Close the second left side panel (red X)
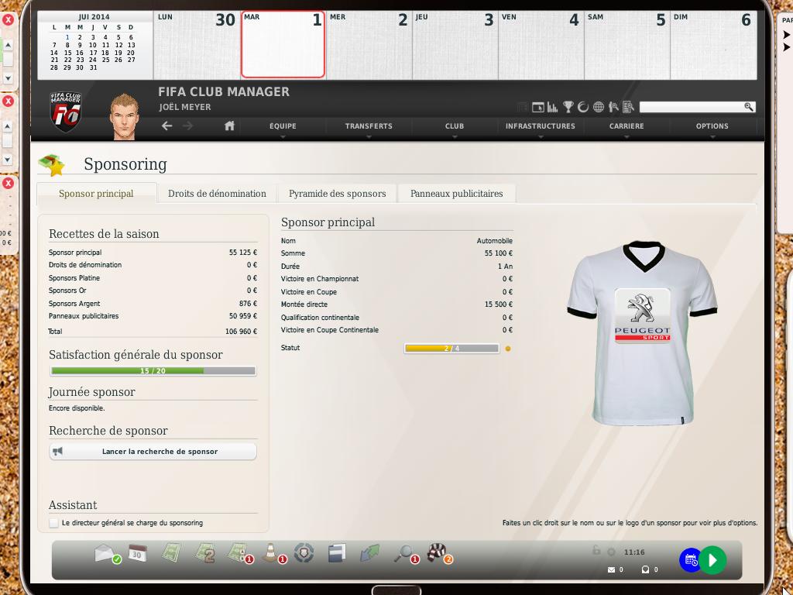 (x=8, y=101)
